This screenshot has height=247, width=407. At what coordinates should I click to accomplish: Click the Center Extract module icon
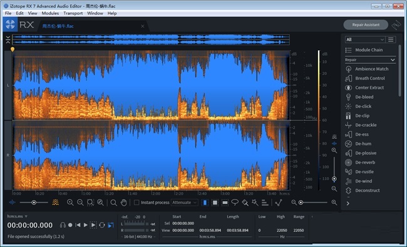(x=348, y=88)
